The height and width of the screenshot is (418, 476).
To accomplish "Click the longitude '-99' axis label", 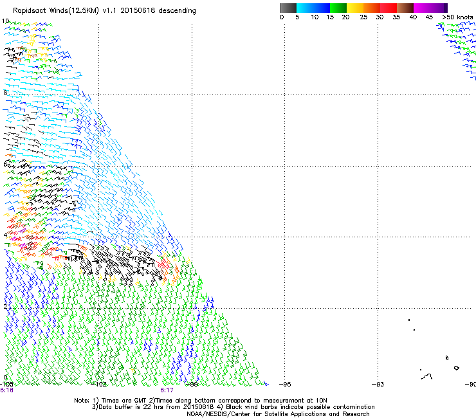I will click(x=191, y=385).
